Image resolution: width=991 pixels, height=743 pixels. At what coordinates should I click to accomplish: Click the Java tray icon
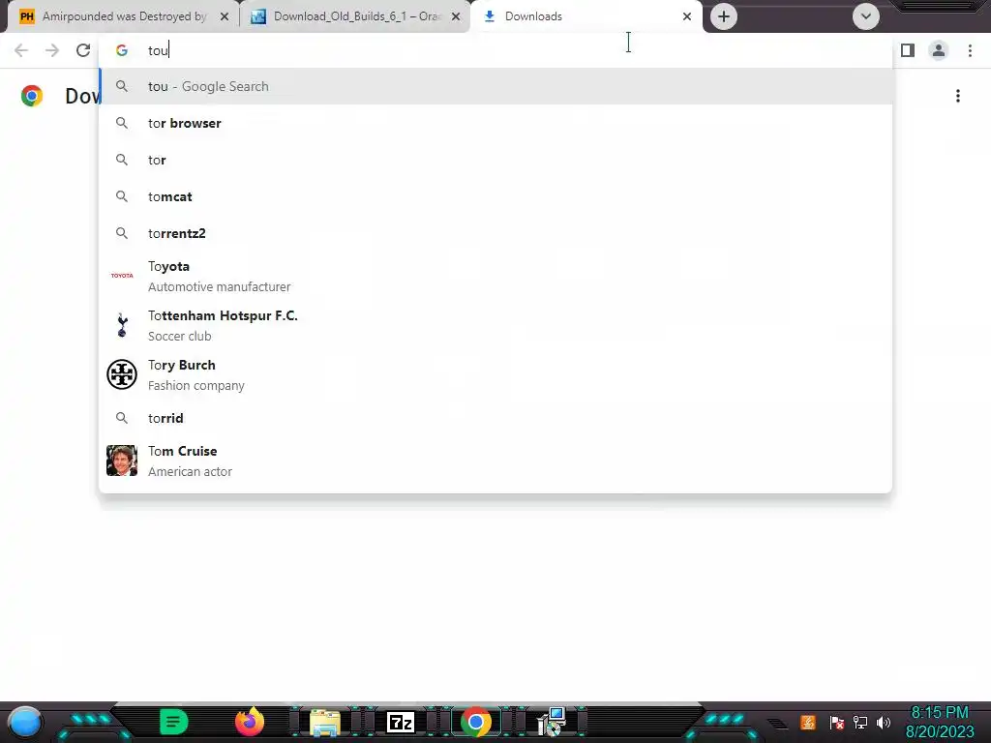pos(808,722)
